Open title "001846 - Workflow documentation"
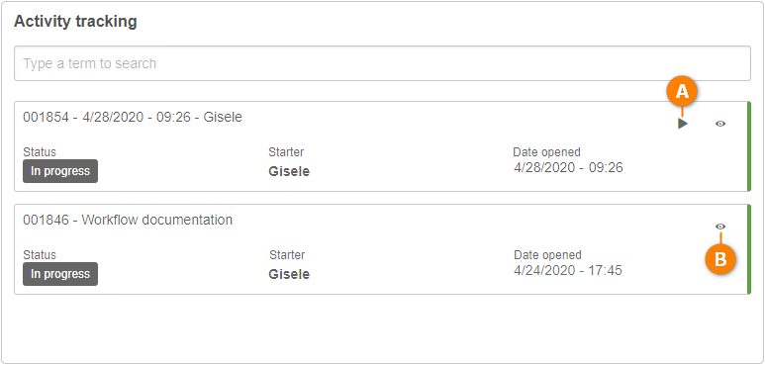Viewport: 765px width, 365px height. click(x=128, y=220)
